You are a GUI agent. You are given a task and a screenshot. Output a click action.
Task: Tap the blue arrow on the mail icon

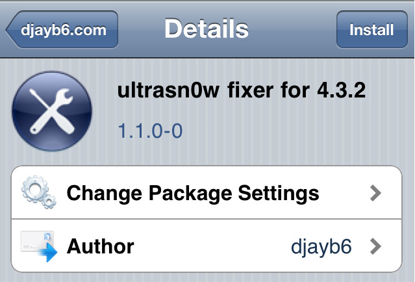48,253
